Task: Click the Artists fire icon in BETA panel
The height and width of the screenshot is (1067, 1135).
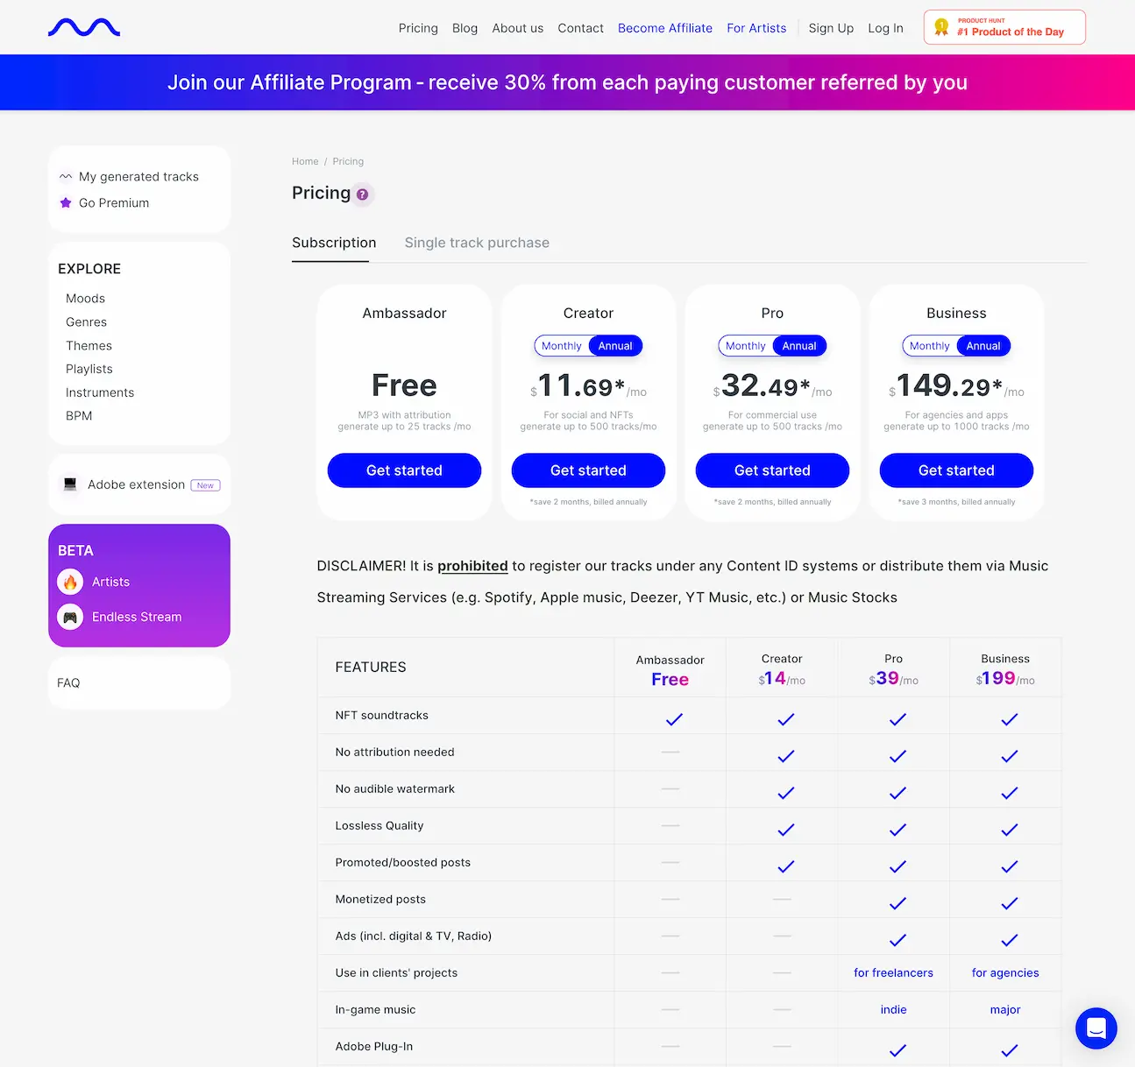Action: 71,581
